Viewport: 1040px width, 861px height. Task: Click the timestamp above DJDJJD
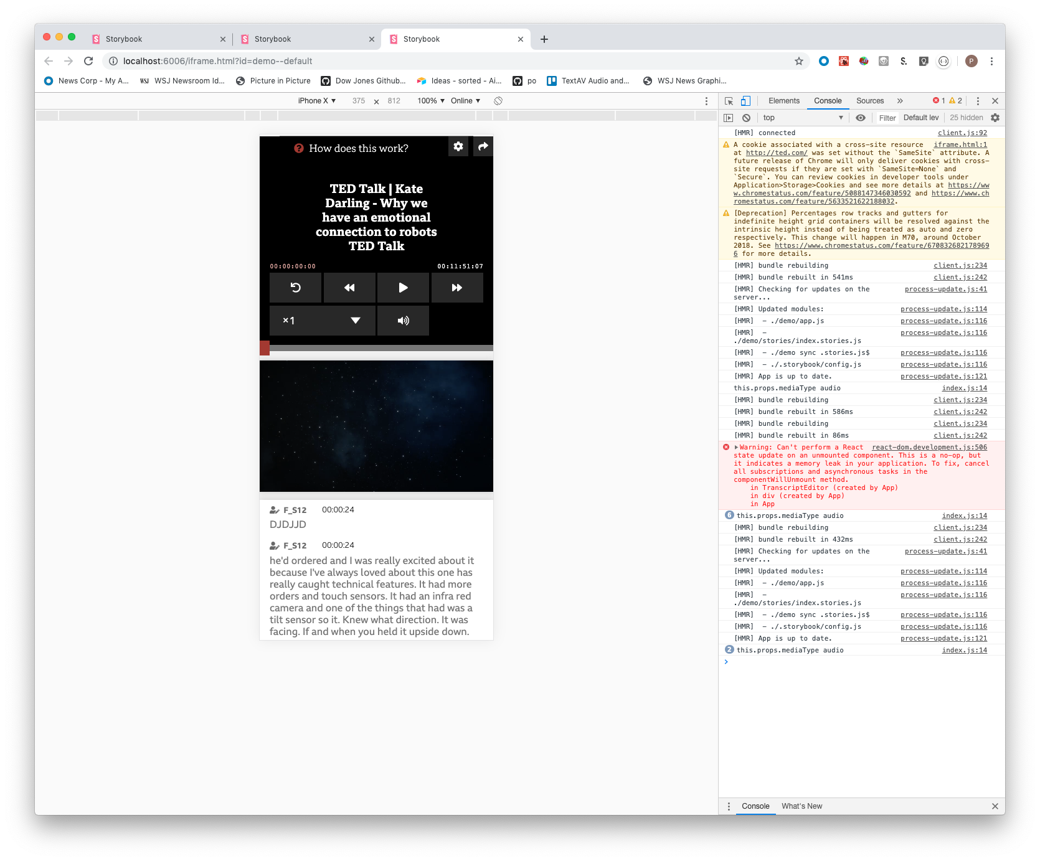click(x=338, y=509)
